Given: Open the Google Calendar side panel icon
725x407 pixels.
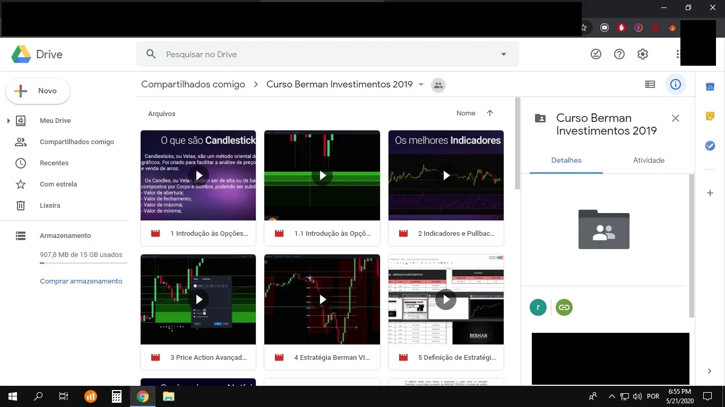Looking at the screenshot, I should 710,87.
